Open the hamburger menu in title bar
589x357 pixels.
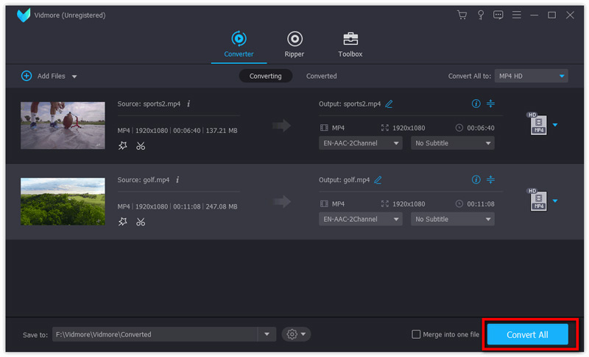point(517,15)
